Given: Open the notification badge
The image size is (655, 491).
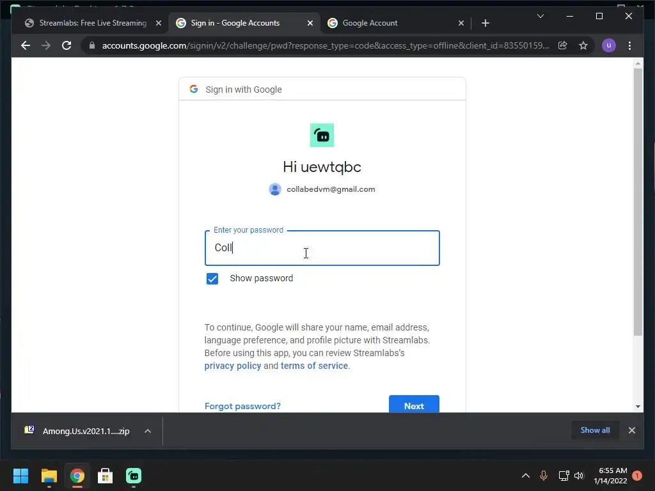Looking at the screenshot, I should click(x=636, y=476).
